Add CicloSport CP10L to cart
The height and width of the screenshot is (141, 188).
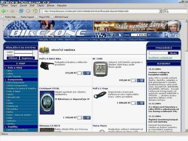(x=87, y=118)
